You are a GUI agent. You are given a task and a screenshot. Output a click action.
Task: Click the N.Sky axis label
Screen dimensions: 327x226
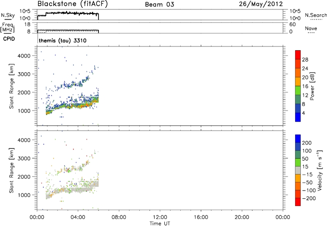(8, 15)
